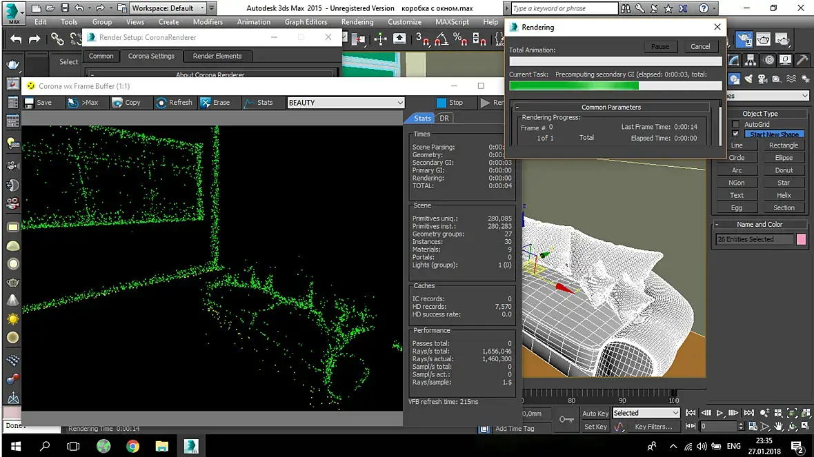Toggle Auto Key mode

(595, 414)
